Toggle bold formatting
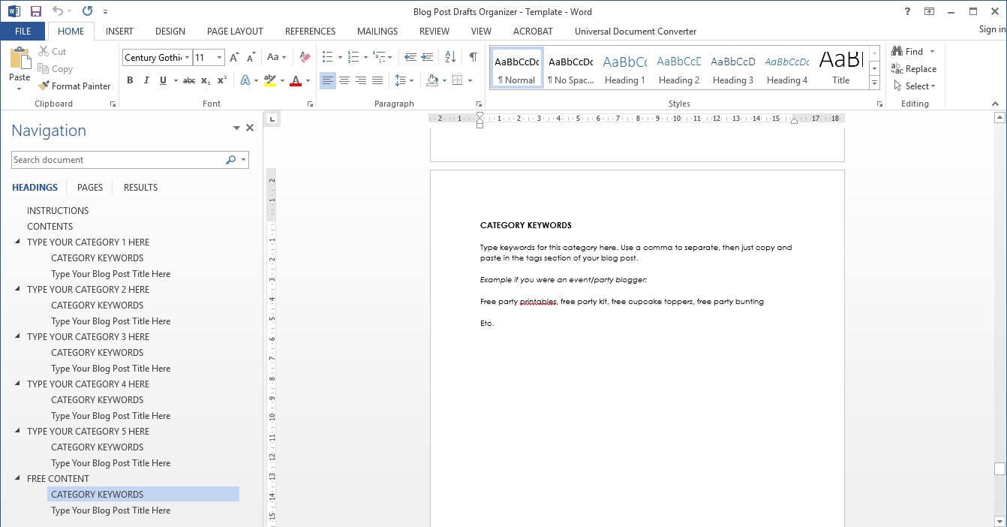The height and width of the screenshot is (527, 1007). (130, 80)
